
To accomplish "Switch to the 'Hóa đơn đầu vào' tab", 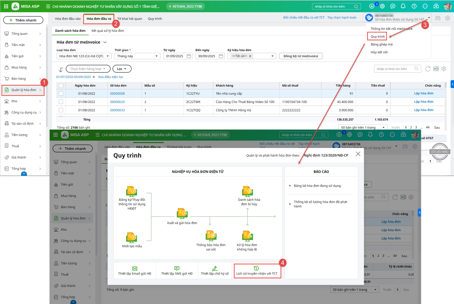I will [68, 19].
